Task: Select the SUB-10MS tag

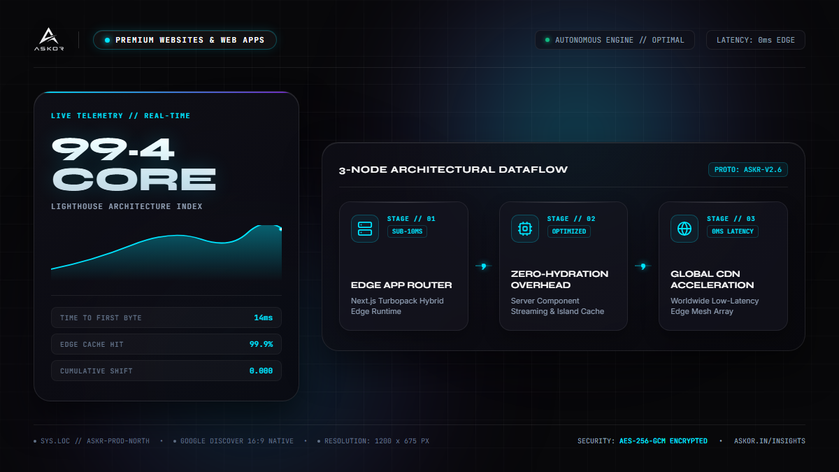Action: 407,231
